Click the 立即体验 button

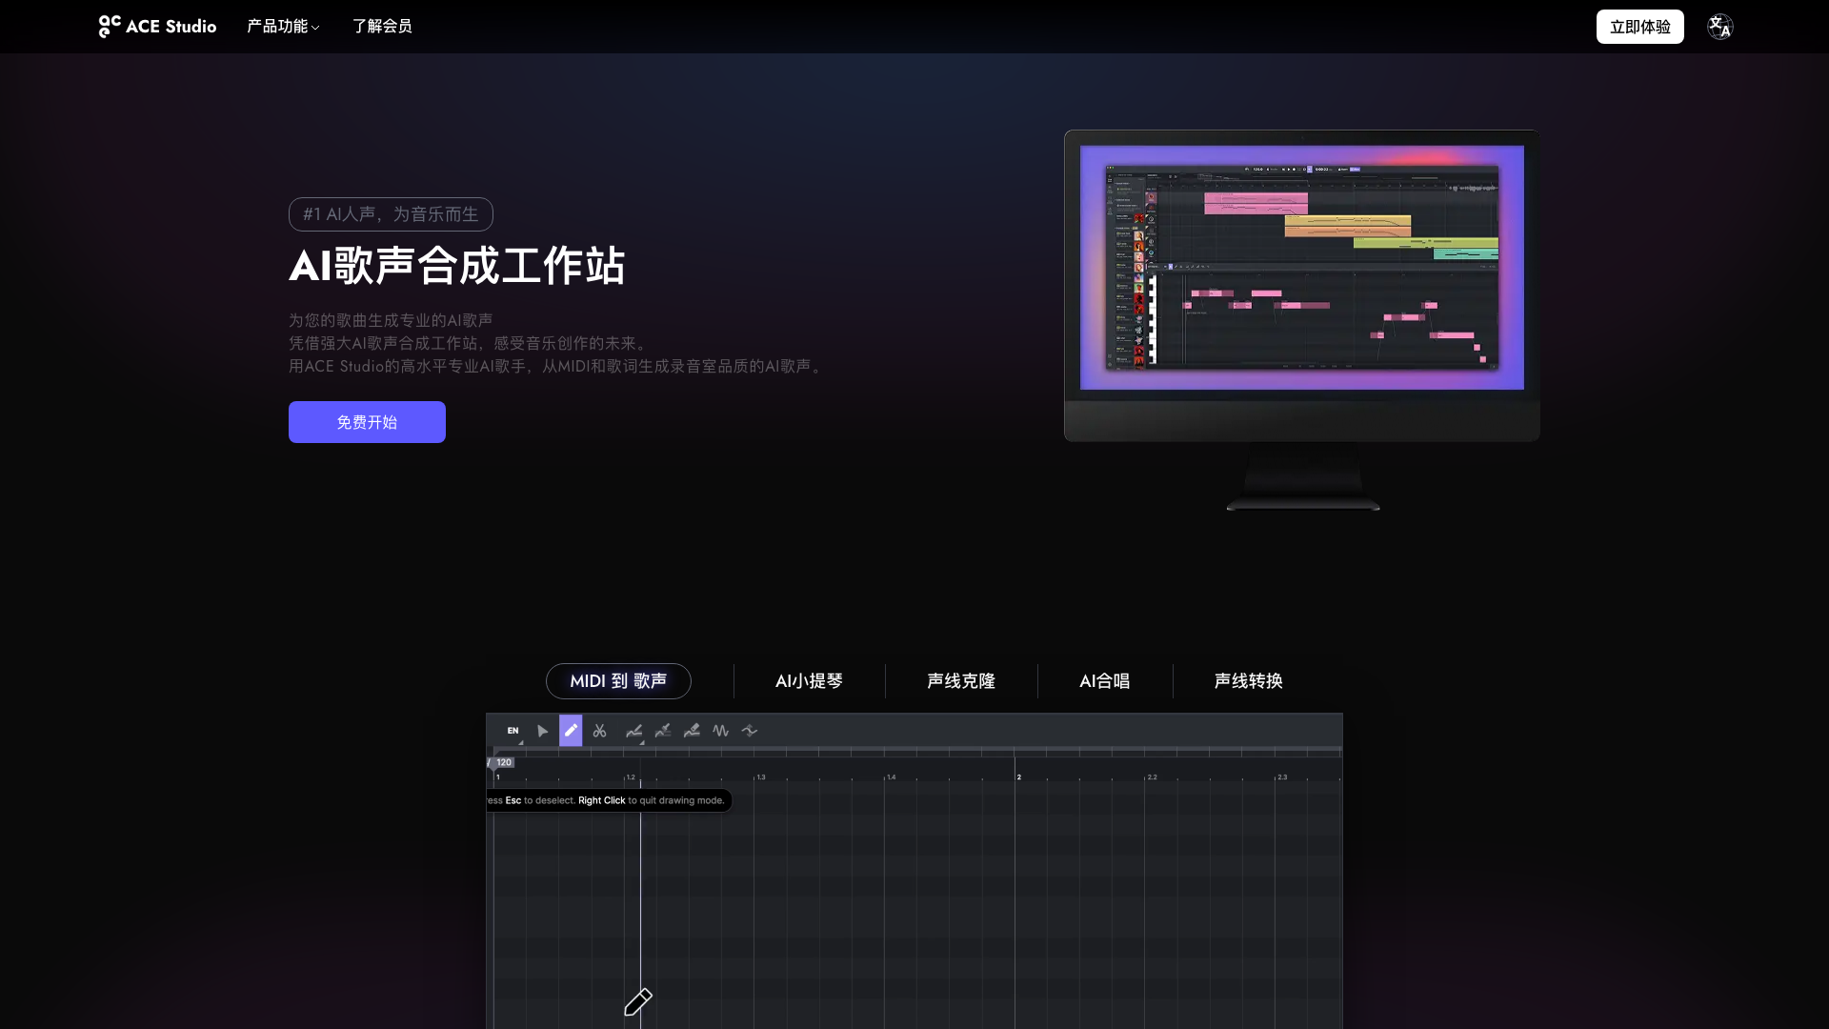click(1639, 27)
